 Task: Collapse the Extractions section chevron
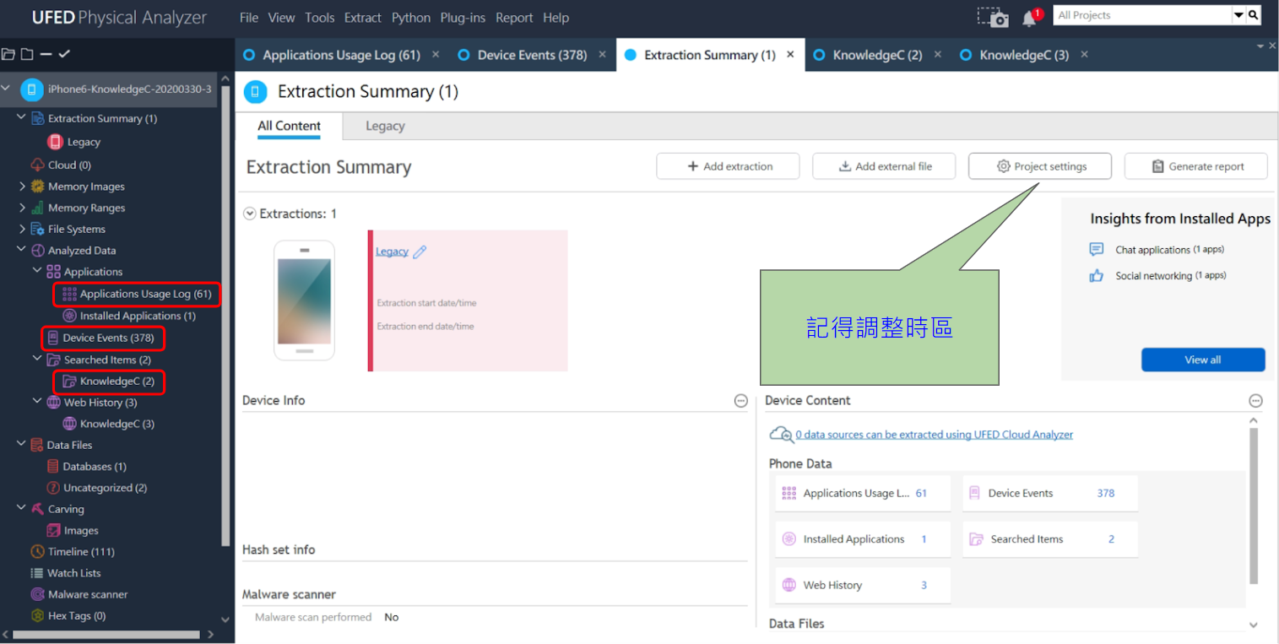249,214
